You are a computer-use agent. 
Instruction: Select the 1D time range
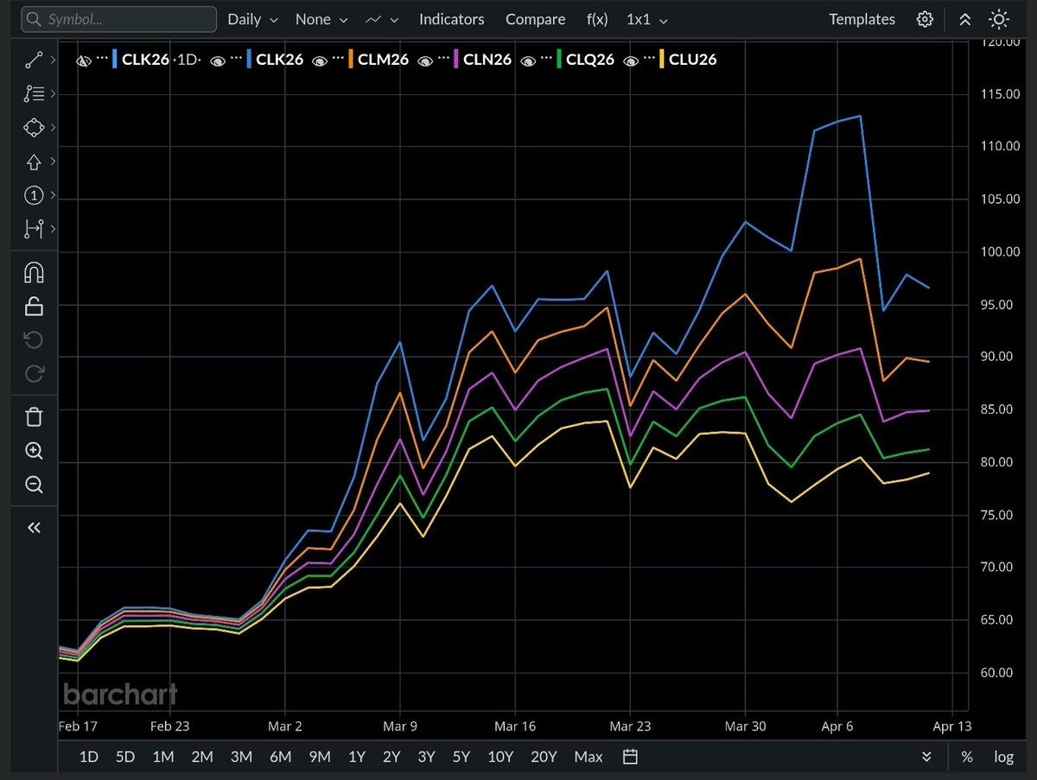pos(89,757)
